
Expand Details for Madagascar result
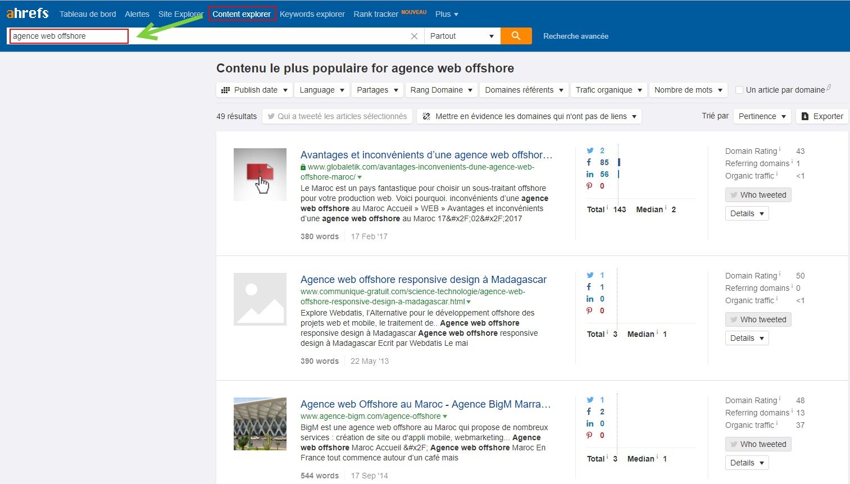click(x=747, y=338)
